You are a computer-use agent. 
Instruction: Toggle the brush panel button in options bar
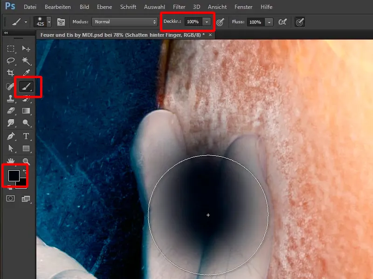click(61, 22)
